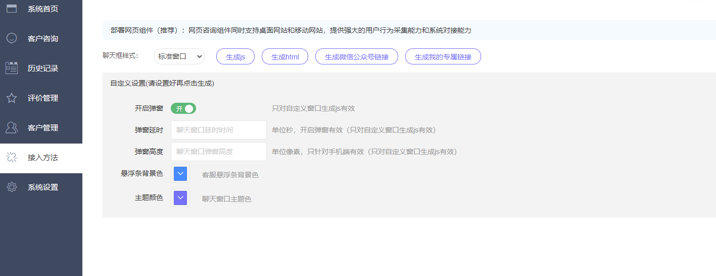Click the 弹窗高度 label
716x276 pixels.
tap(149, 152)
